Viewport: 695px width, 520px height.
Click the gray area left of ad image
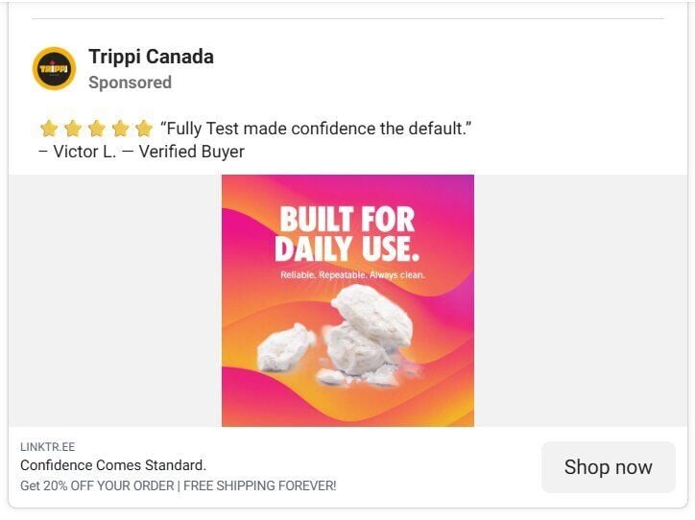point(115,300)
